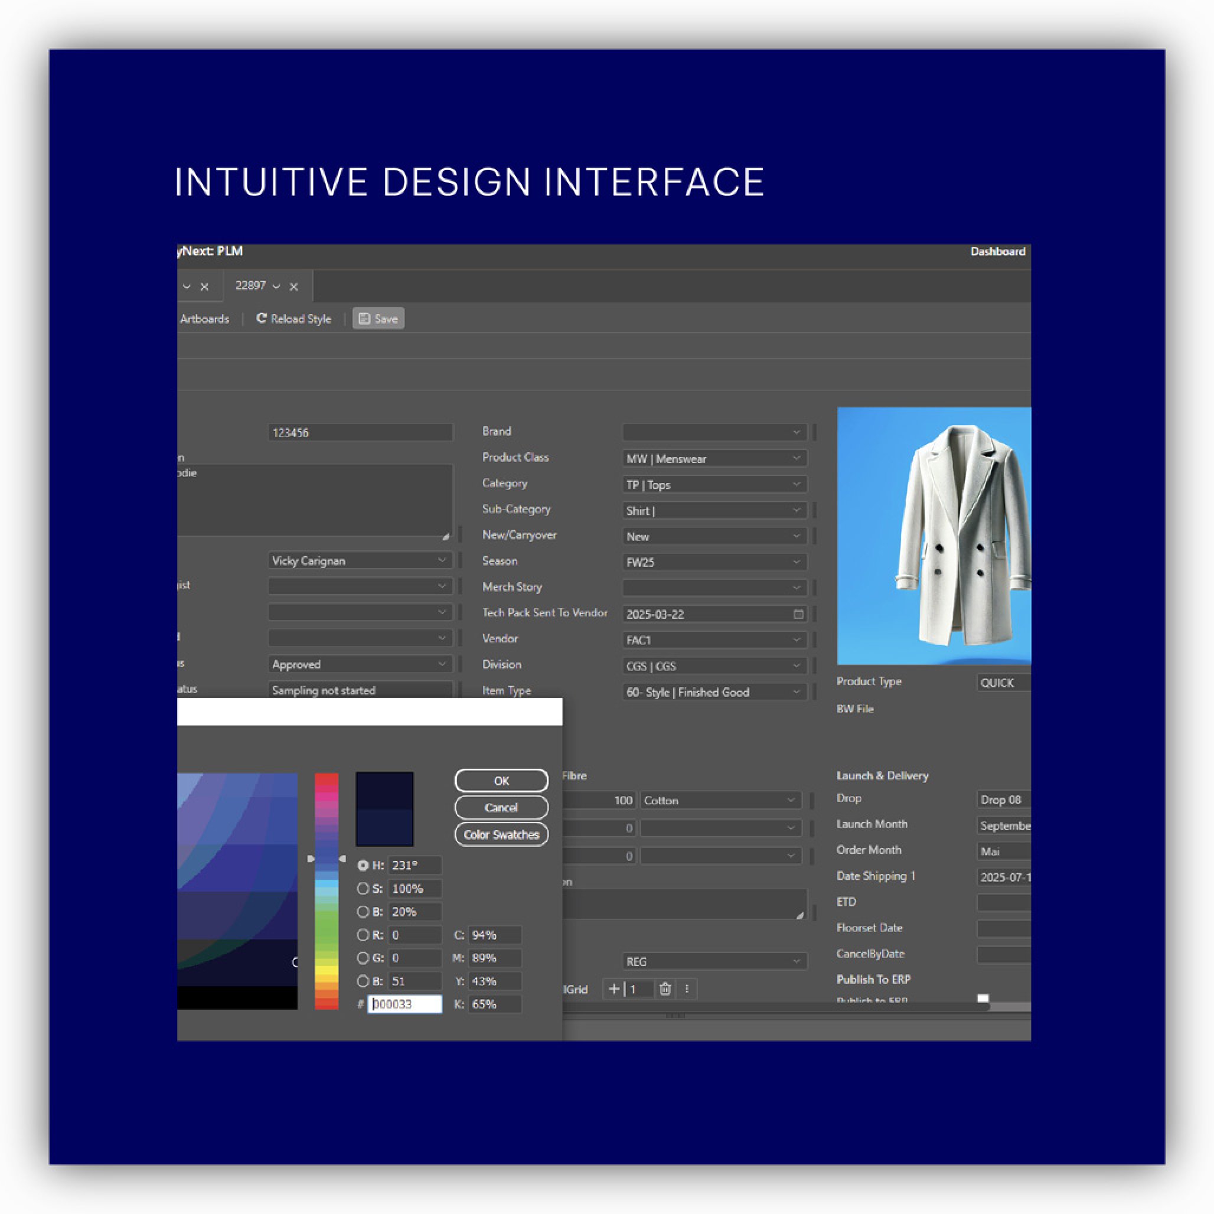Click the Color Swatches button

pos(501,834)
